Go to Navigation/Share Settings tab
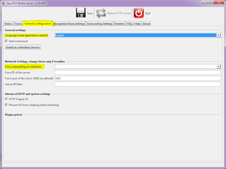 coord(69,24)
